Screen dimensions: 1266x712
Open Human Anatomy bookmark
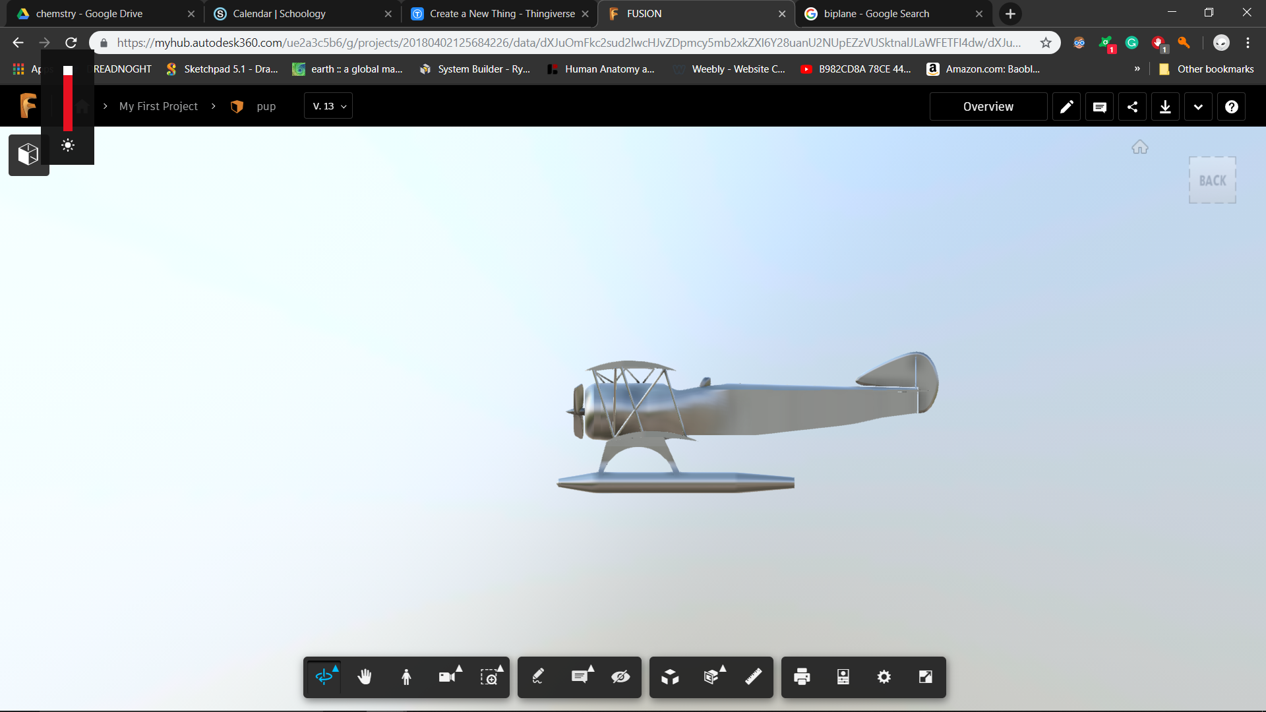pyautogui.click(x=601, y=69)
